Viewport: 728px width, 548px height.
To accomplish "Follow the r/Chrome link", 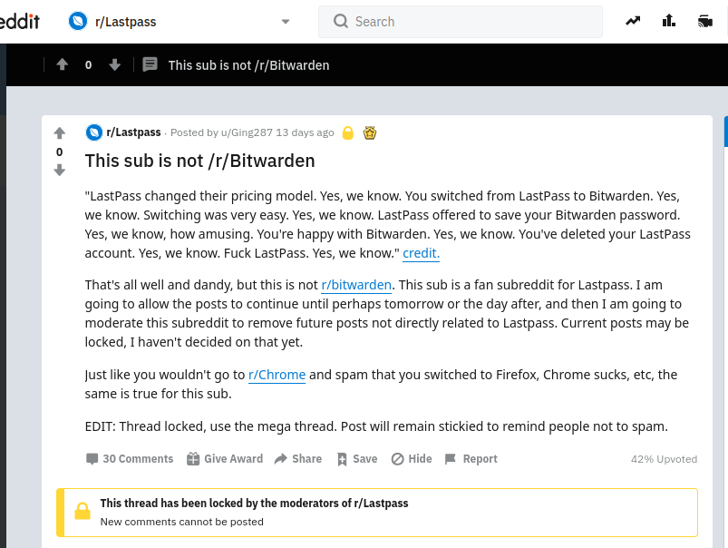I will [x=277, y=375].
